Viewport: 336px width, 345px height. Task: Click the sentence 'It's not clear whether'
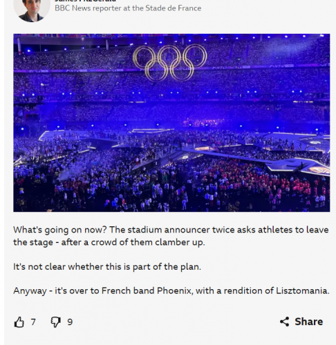(107, 267)
